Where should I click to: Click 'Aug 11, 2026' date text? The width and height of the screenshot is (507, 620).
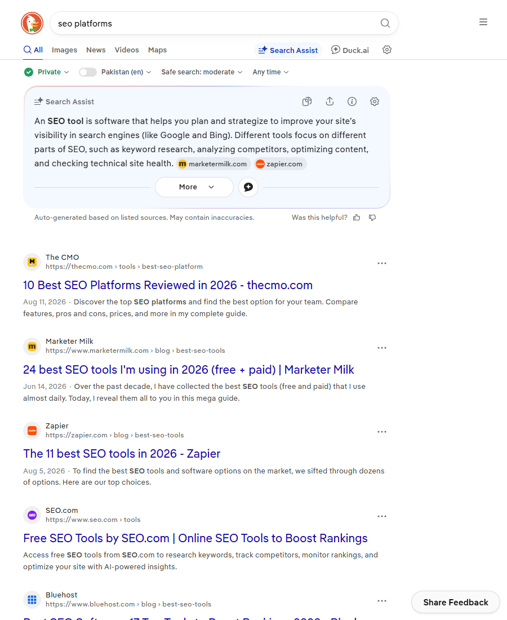coord(45,302)
